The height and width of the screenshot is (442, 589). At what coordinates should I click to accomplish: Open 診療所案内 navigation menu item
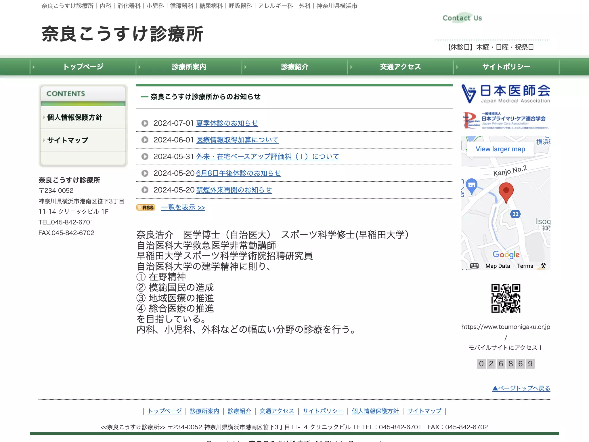[x=189, y=67]
